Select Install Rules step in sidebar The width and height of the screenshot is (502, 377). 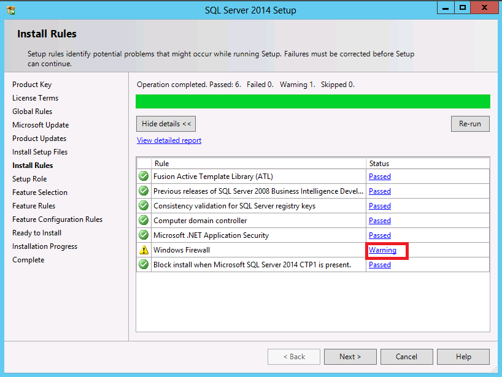(x=33, y=166)
